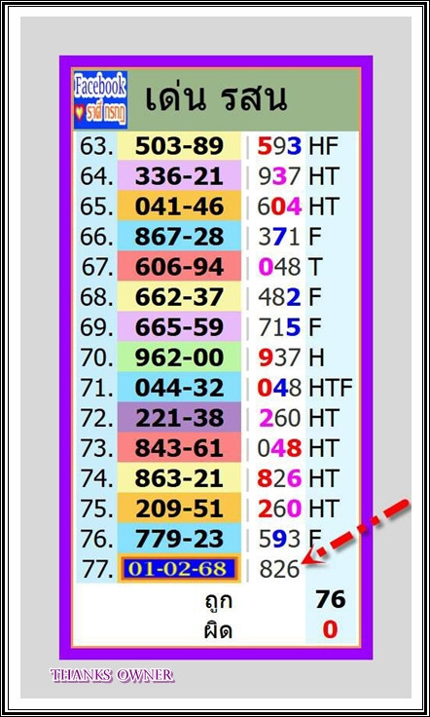Select the sky blue cell 867-28
This screenshot has width=430, height=717.
[x=179, y=237]
